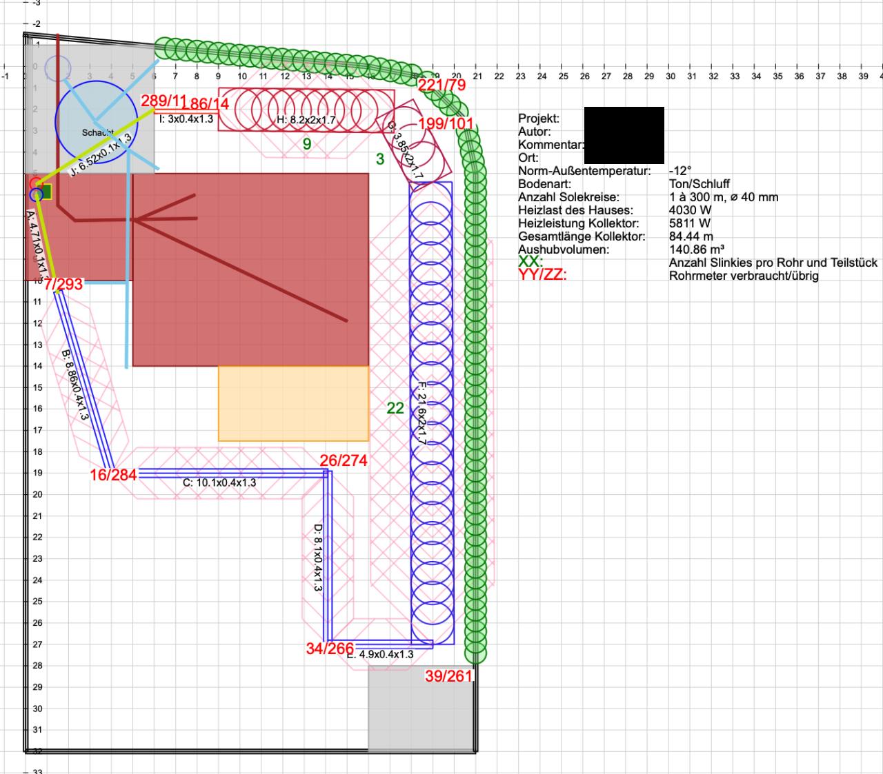Screen dimensions: 883x774
Task: Click the red label 39/261
Action: point(448,676)
